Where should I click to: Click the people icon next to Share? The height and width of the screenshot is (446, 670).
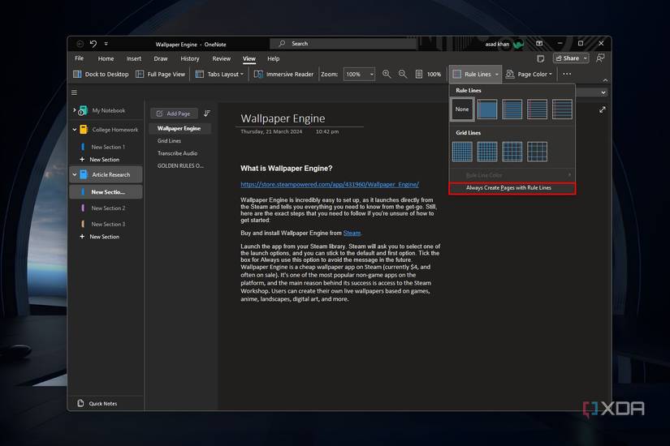600,58
